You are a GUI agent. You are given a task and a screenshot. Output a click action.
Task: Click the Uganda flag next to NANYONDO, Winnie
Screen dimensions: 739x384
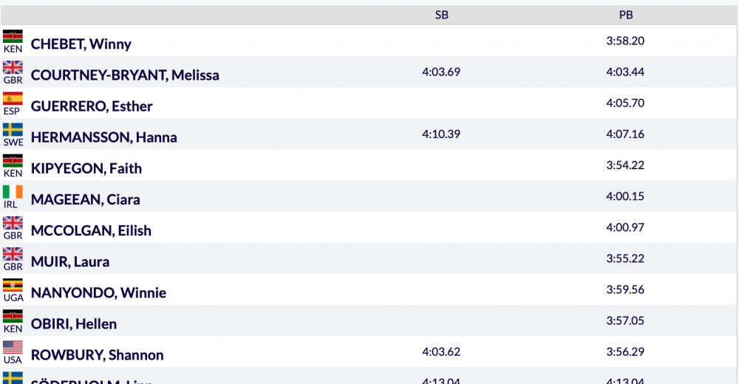(x=13, y=285)
